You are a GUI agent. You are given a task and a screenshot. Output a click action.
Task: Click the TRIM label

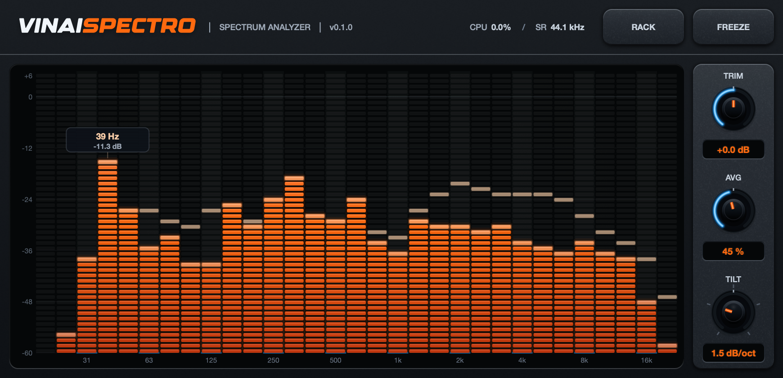click(x=733, y=76)
